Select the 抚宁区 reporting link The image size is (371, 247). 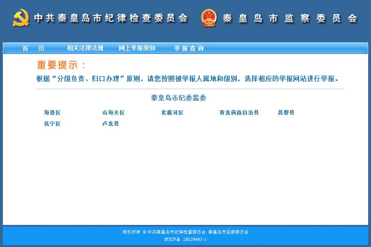[x=52, y=123]
